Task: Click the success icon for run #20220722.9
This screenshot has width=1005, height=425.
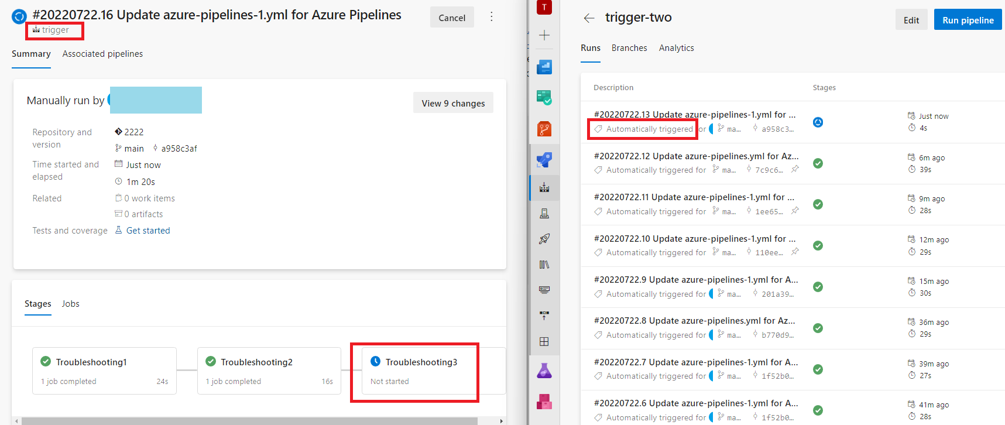Action: click(x=818, y=287)
